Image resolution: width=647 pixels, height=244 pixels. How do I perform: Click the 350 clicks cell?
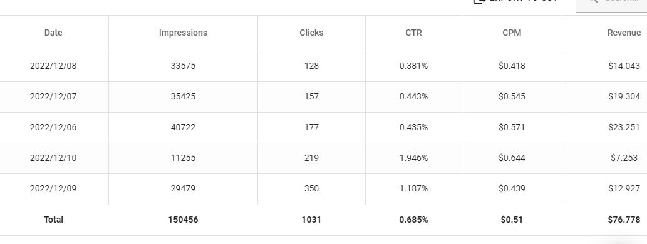coord(311,188)
